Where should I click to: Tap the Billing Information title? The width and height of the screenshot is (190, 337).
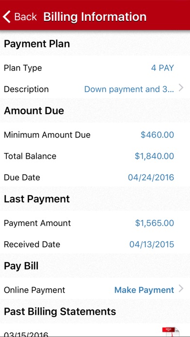point(95,17)
